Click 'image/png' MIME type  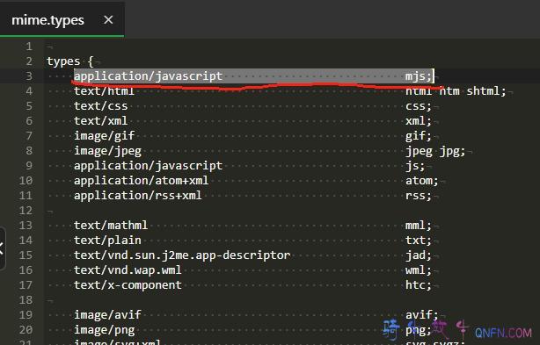pos(104,330)
